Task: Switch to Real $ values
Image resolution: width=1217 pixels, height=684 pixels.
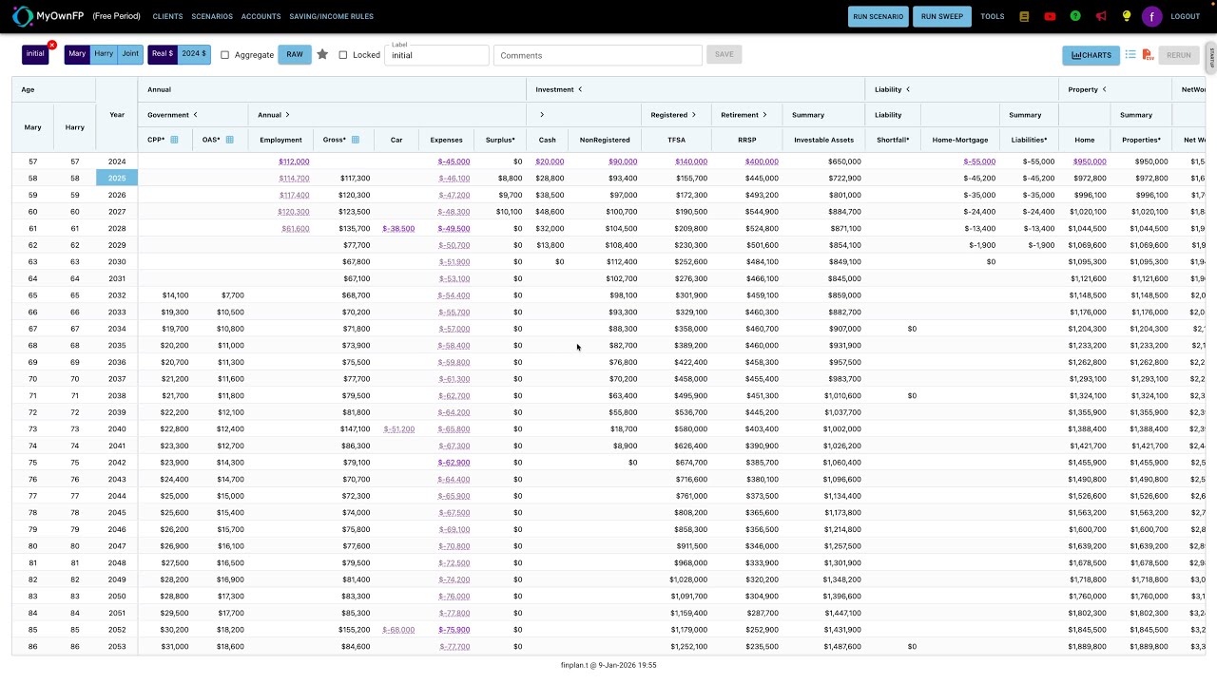Action: pyautogui.click(x=163, y=54)
